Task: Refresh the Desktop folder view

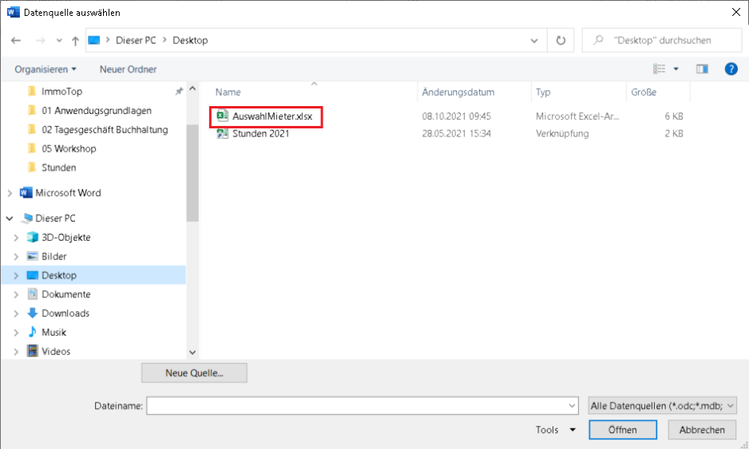Action: click(x=561, y=41)
